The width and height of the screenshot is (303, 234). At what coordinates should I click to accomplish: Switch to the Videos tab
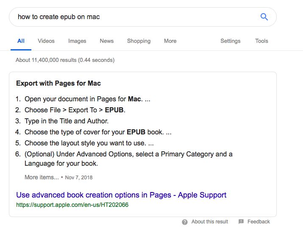pos(46,41)
